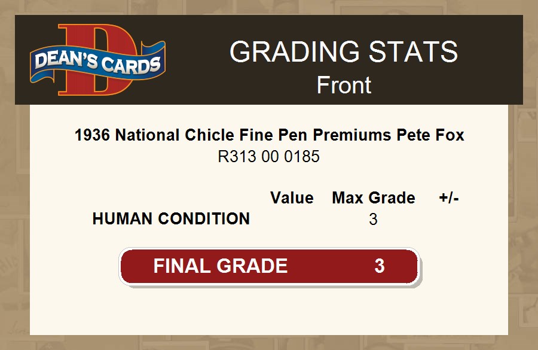Click the final grade value 3
This screenshot has width=538, height=350.
379,266
